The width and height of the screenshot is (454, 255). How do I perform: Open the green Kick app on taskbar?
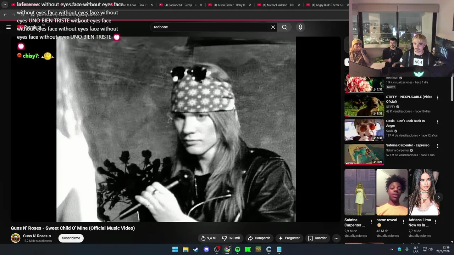point(248,249)
